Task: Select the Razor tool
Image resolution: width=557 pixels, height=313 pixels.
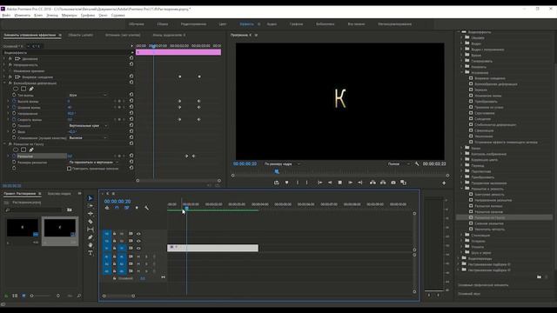Action: click(x=91, y=222)
